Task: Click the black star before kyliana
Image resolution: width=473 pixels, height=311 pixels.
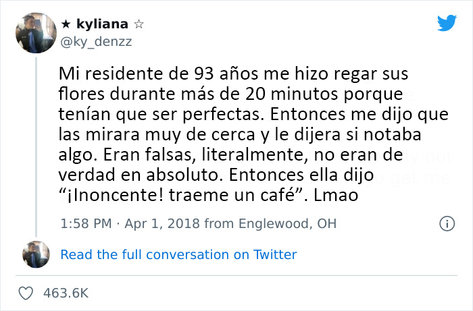Action: 66,24
